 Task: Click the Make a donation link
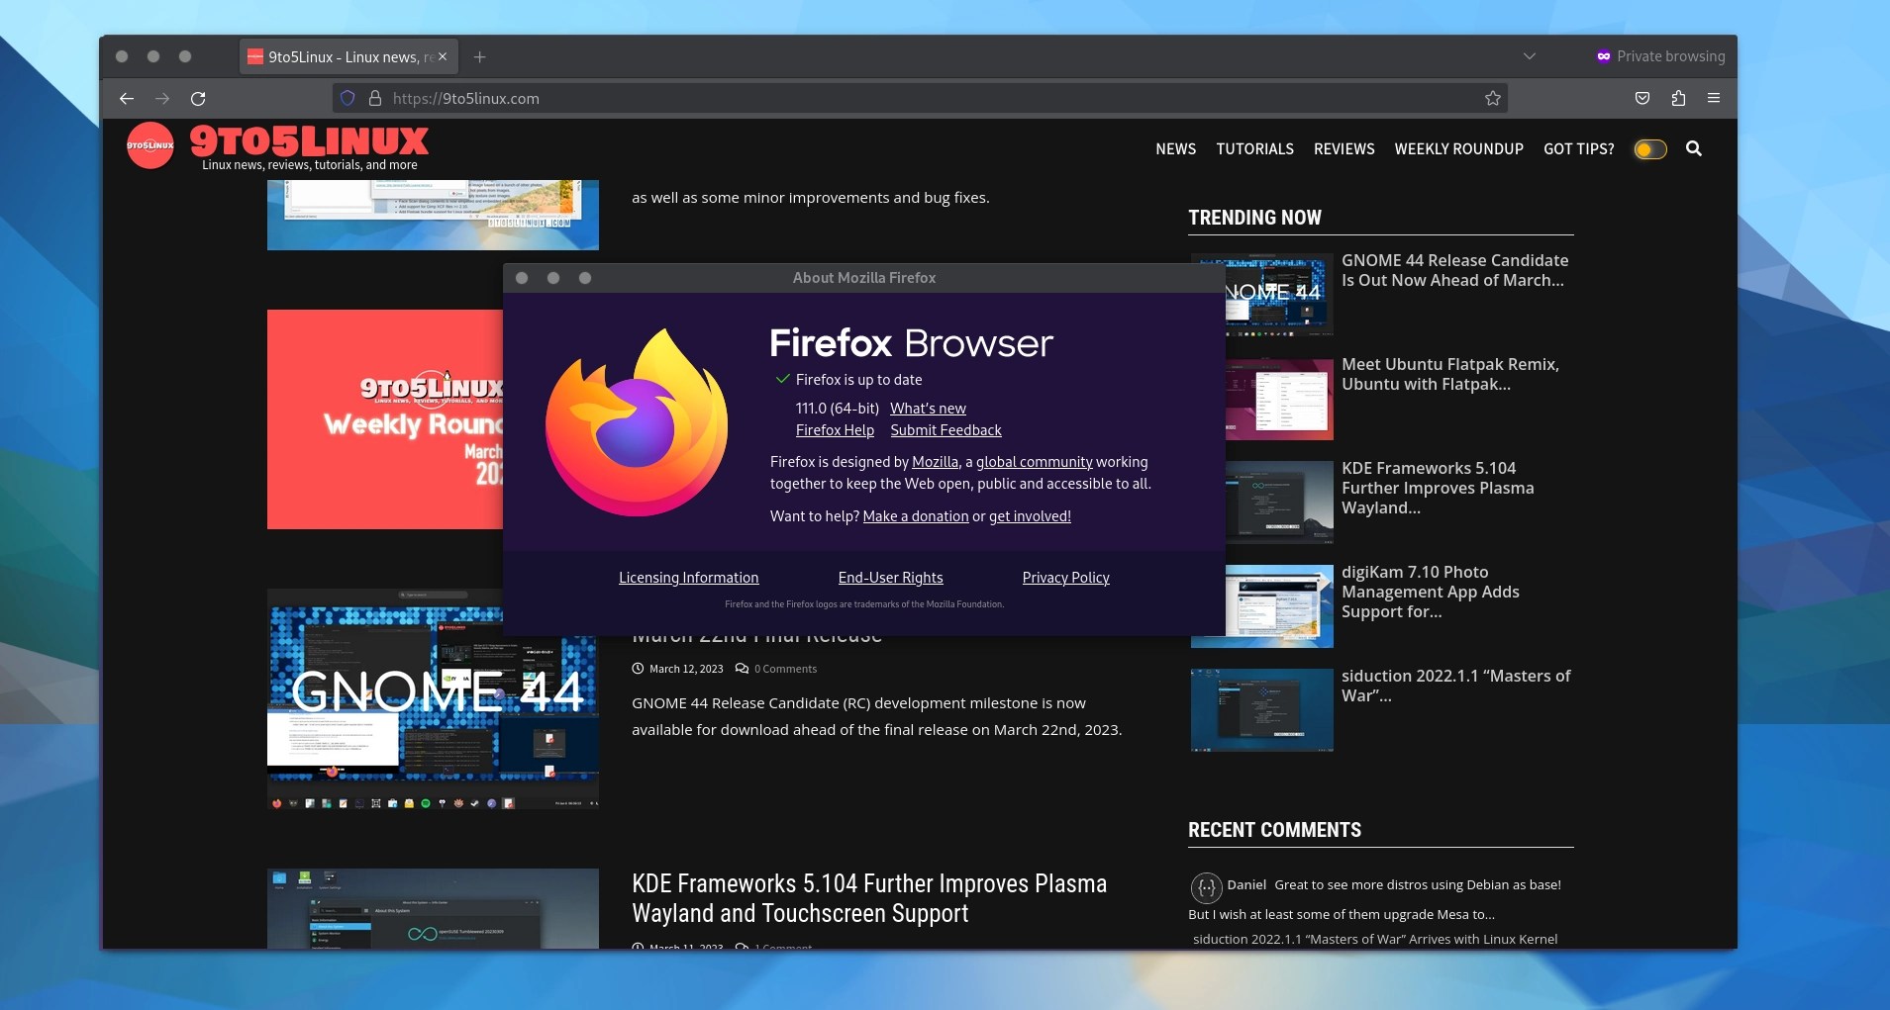(916, 515)
